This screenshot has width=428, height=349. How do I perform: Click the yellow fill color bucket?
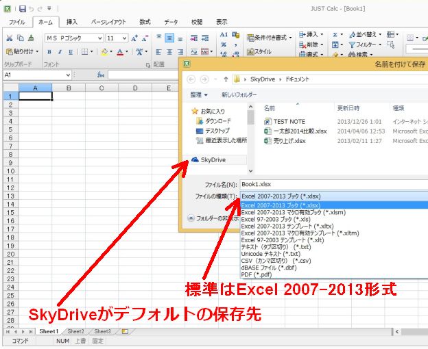104,52
